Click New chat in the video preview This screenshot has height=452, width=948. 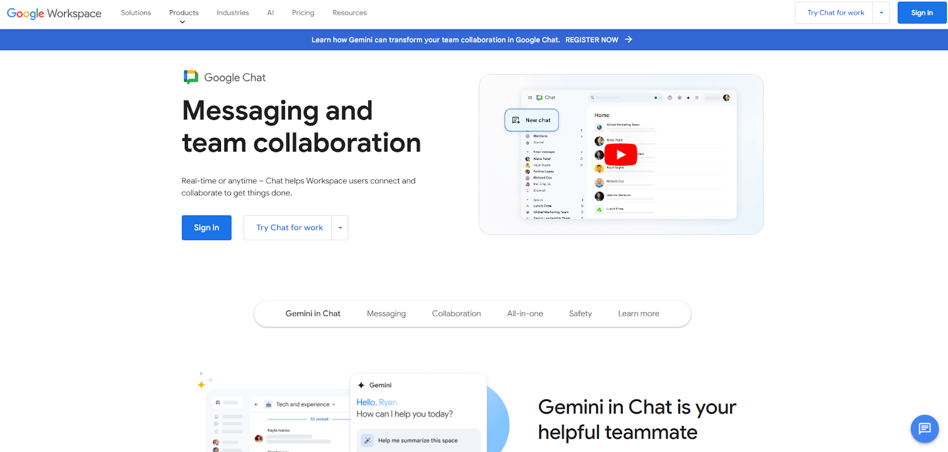coord(531,120)
